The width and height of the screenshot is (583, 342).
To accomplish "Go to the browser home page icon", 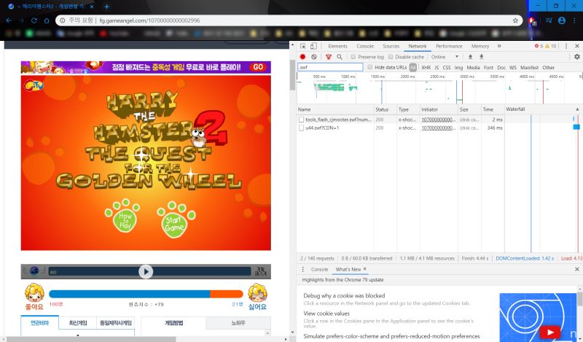I will pos(47,20).
